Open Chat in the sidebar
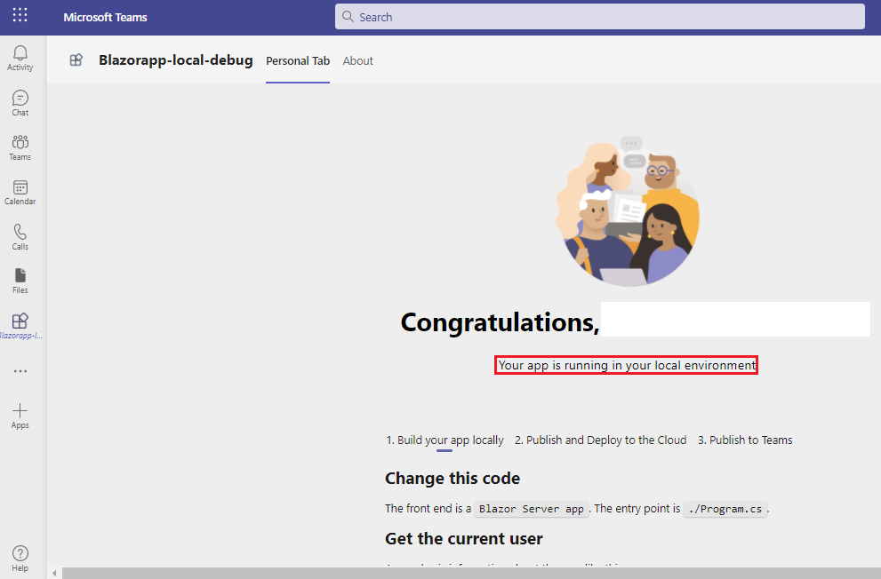 click(20, 103)
